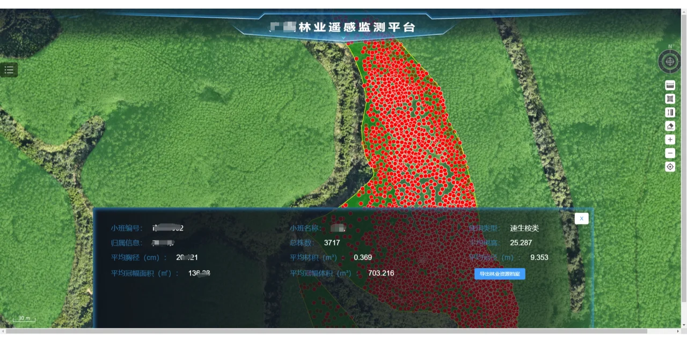Image resolution: width=687 pixels, height=343 pixels.
Task: Select the height measurement tool
Action: [x=670, y=113]
